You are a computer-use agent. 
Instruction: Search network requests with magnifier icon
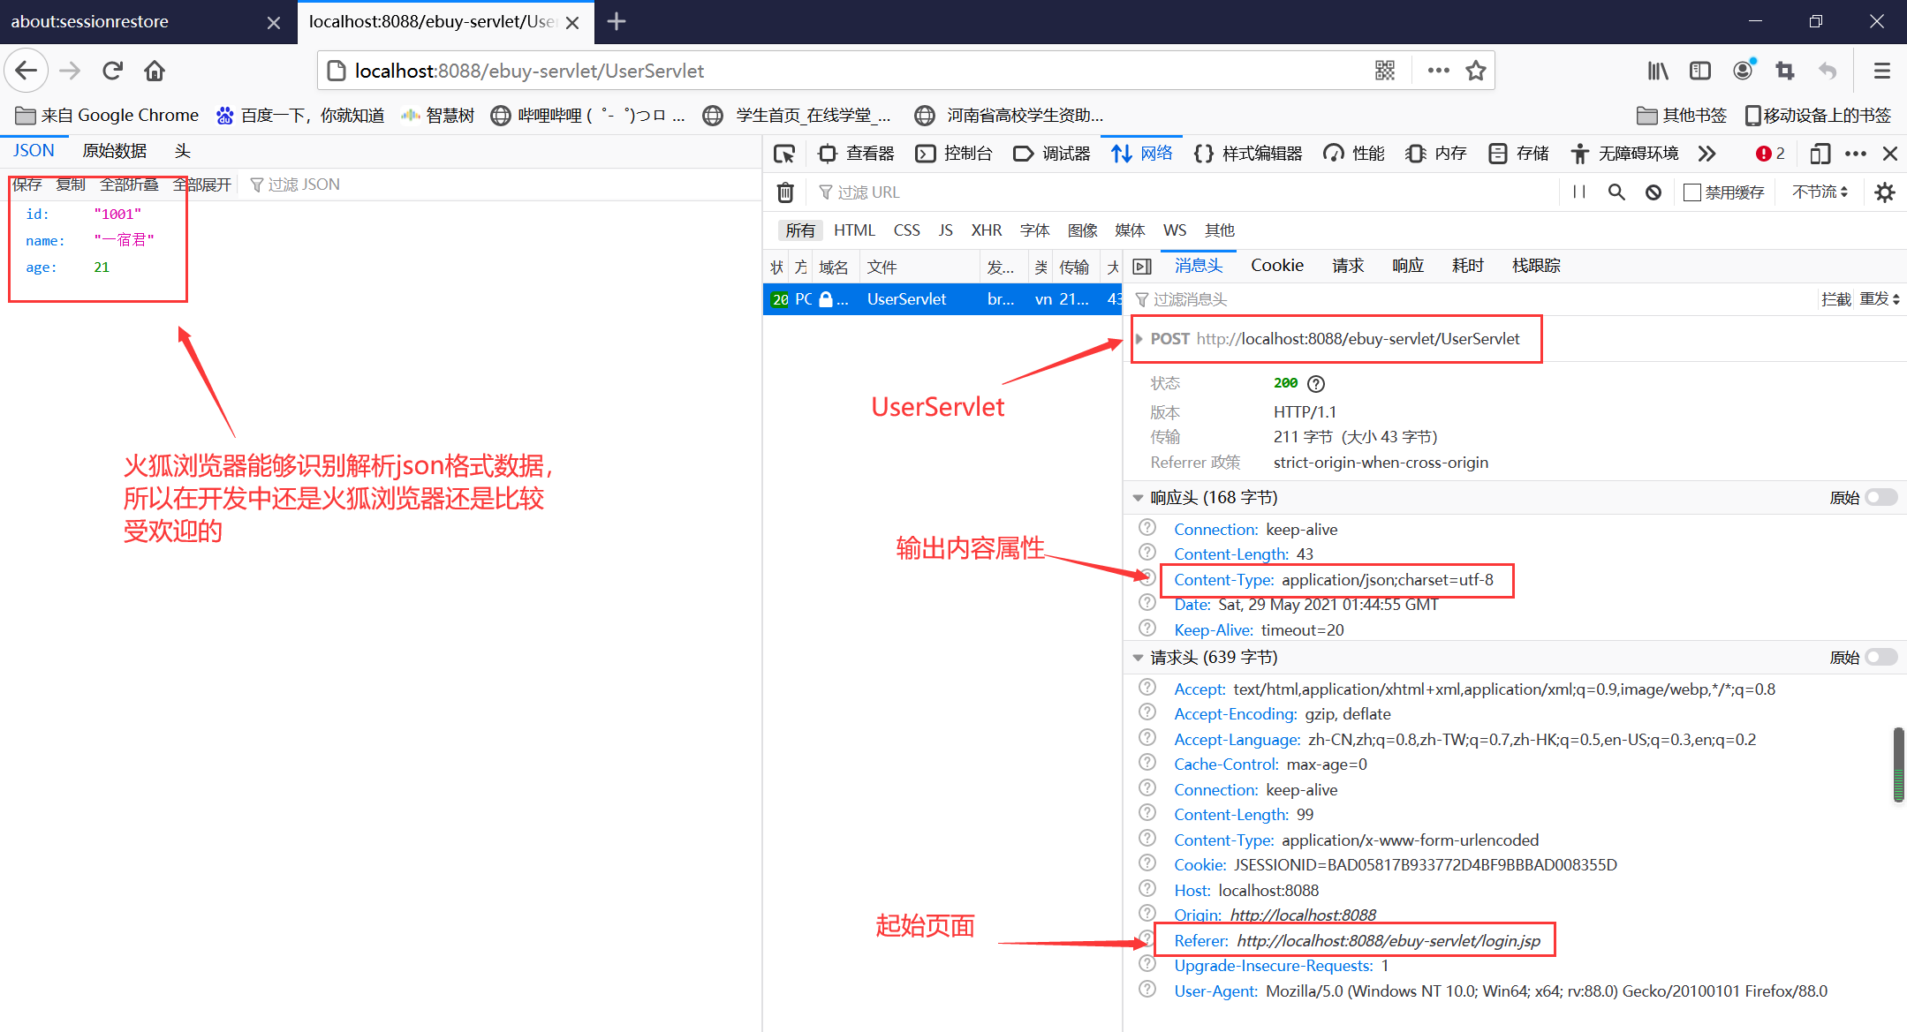(1616, 192)
